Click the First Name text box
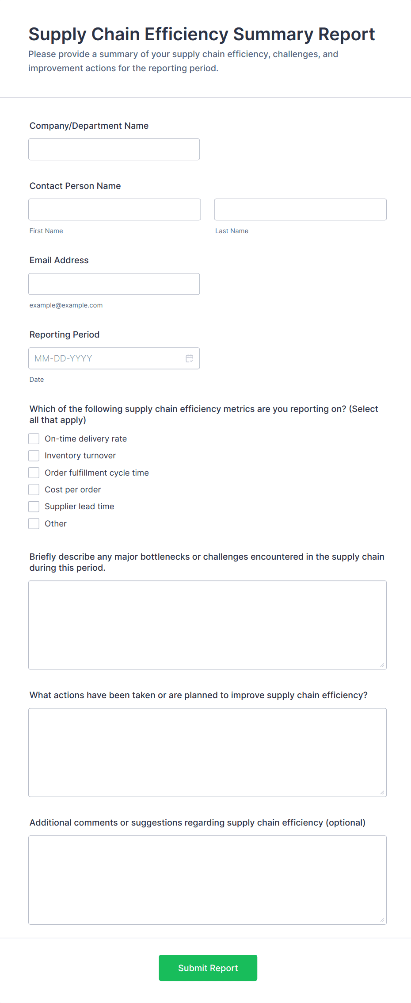This screenshot has height=1003, width=411. 114,209
